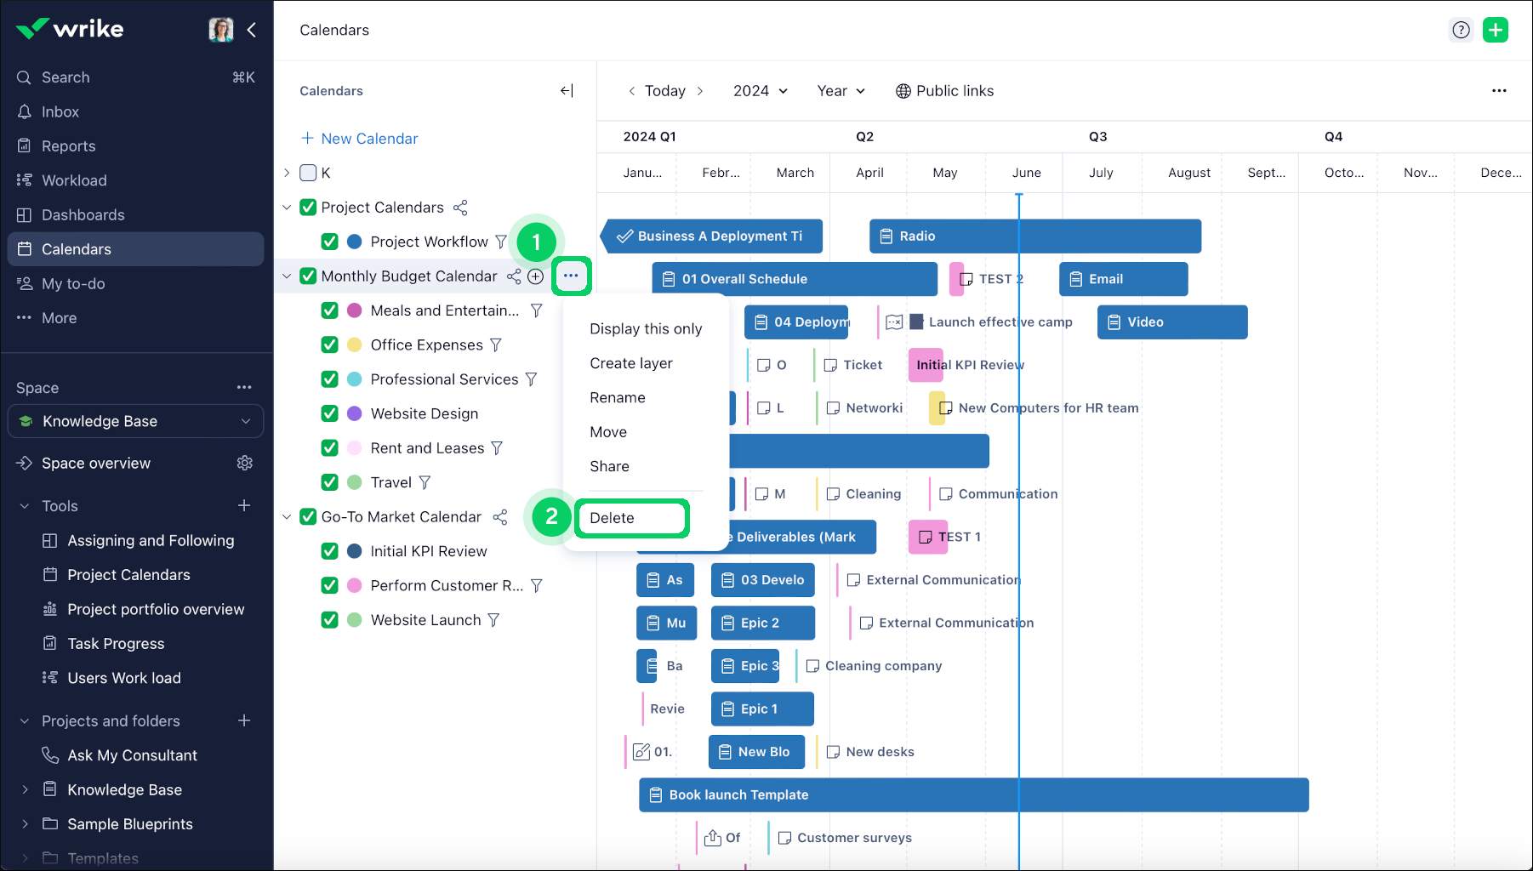Open Public links

pos(944,91)
